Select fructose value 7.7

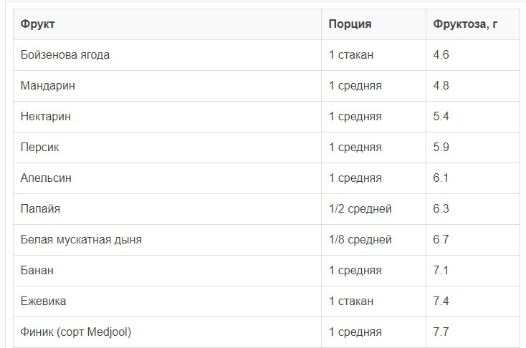pyautogui.click(x=441, y=332)
